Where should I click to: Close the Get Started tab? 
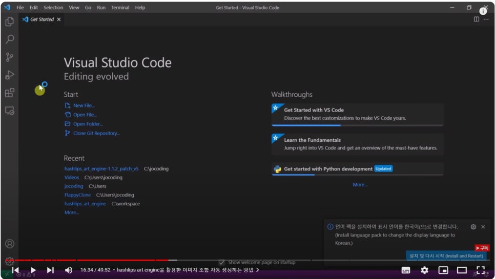tap(59, 19)
